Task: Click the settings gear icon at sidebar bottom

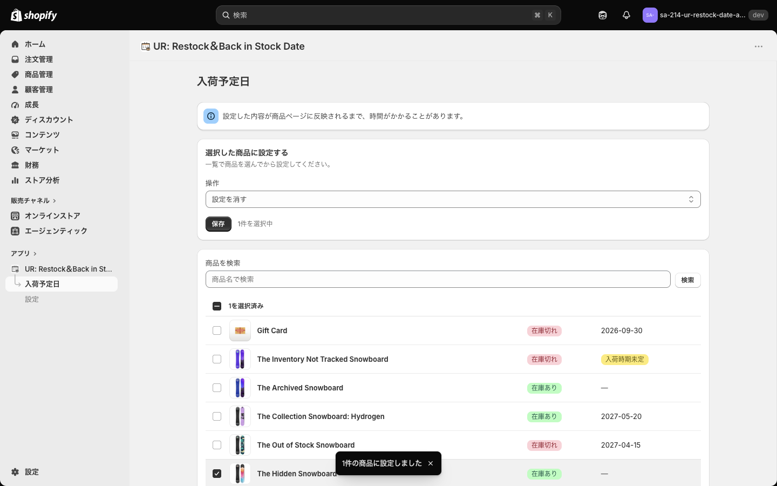Action: point(15,472)
